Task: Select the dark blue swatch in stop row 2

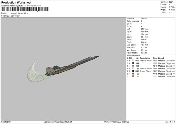Action: click(133, 63)
